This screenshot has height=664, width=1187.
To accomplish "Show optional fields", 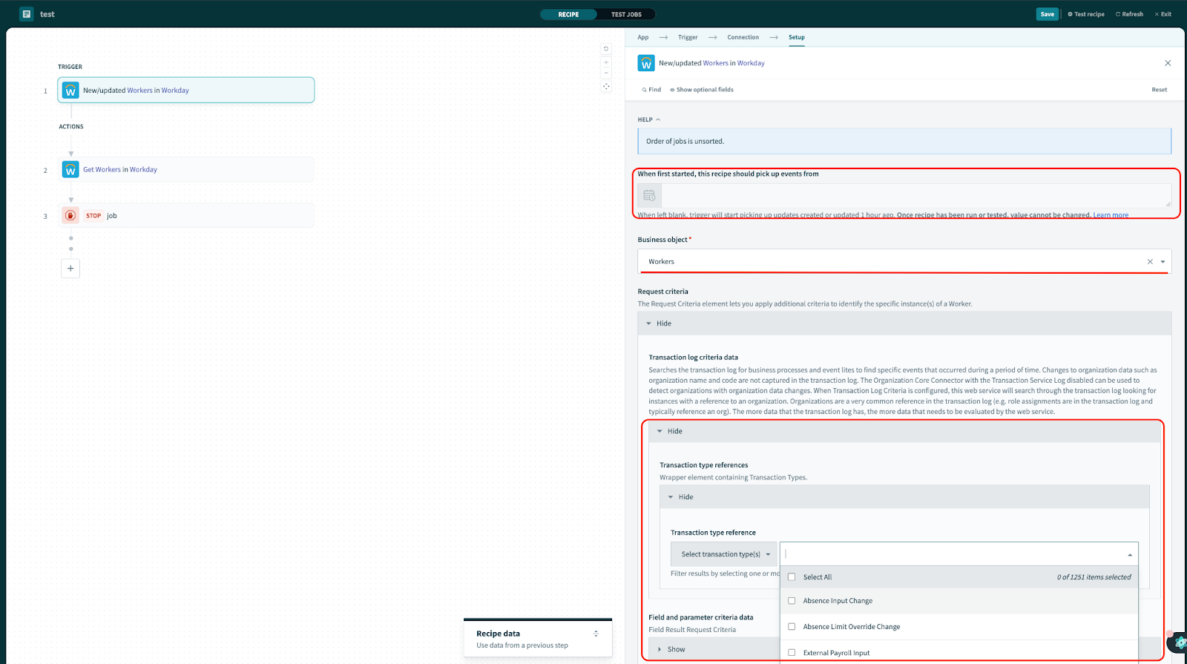I will point(702,90).
